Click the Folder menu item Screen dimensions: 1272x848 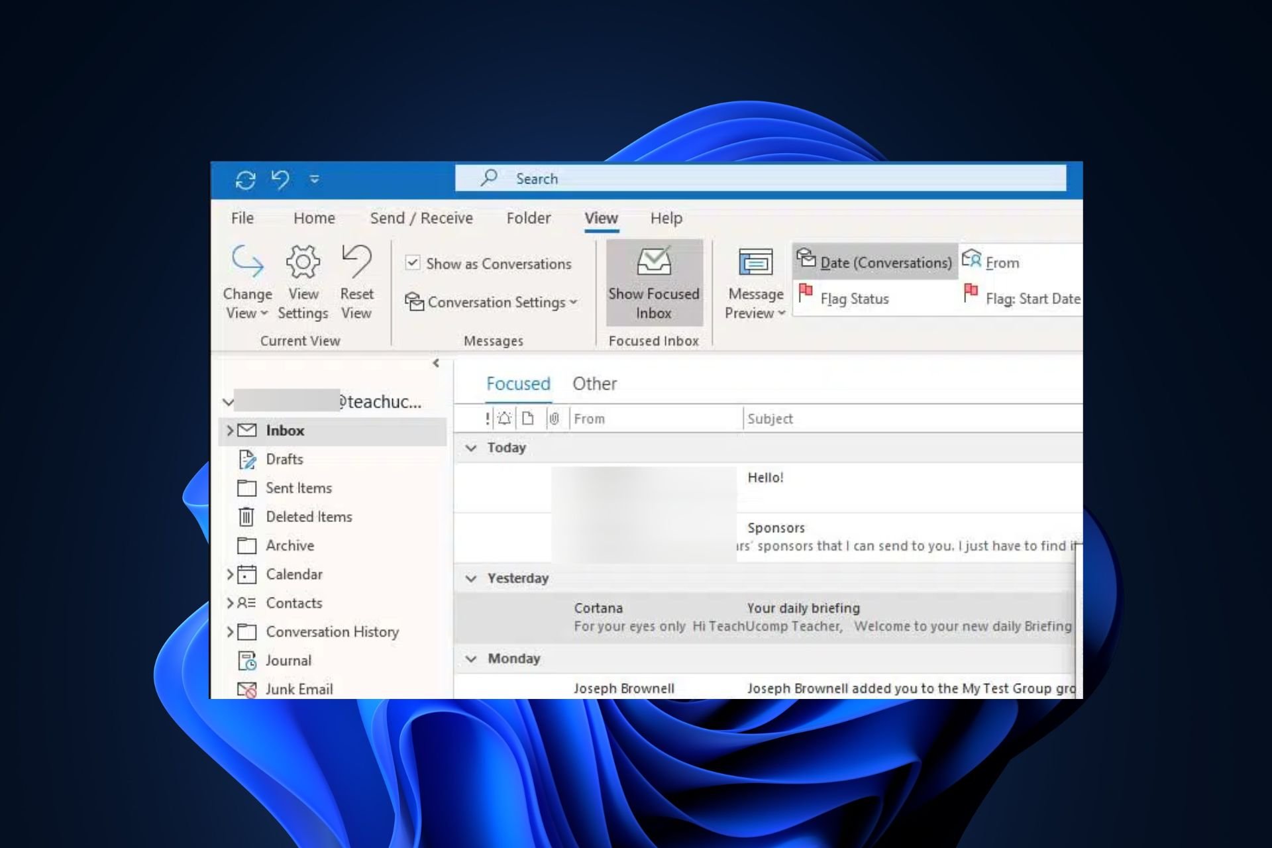point(528,217)
